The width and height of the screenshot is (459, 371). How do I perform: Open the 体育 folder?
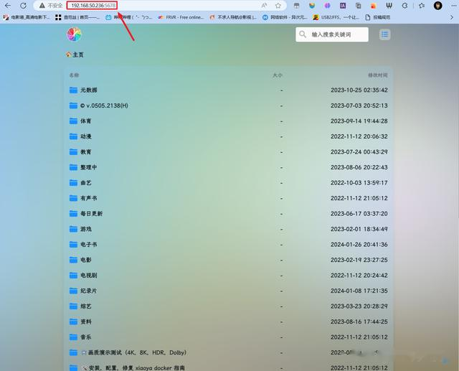[x=228, y=121]
